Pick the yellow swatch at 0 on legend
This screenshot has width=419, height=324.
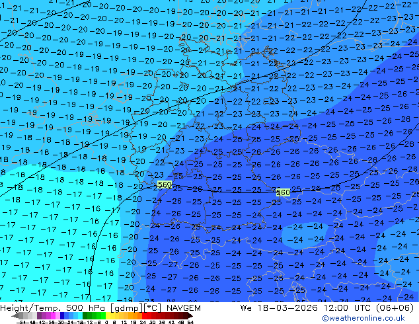(x=108, y=316)
